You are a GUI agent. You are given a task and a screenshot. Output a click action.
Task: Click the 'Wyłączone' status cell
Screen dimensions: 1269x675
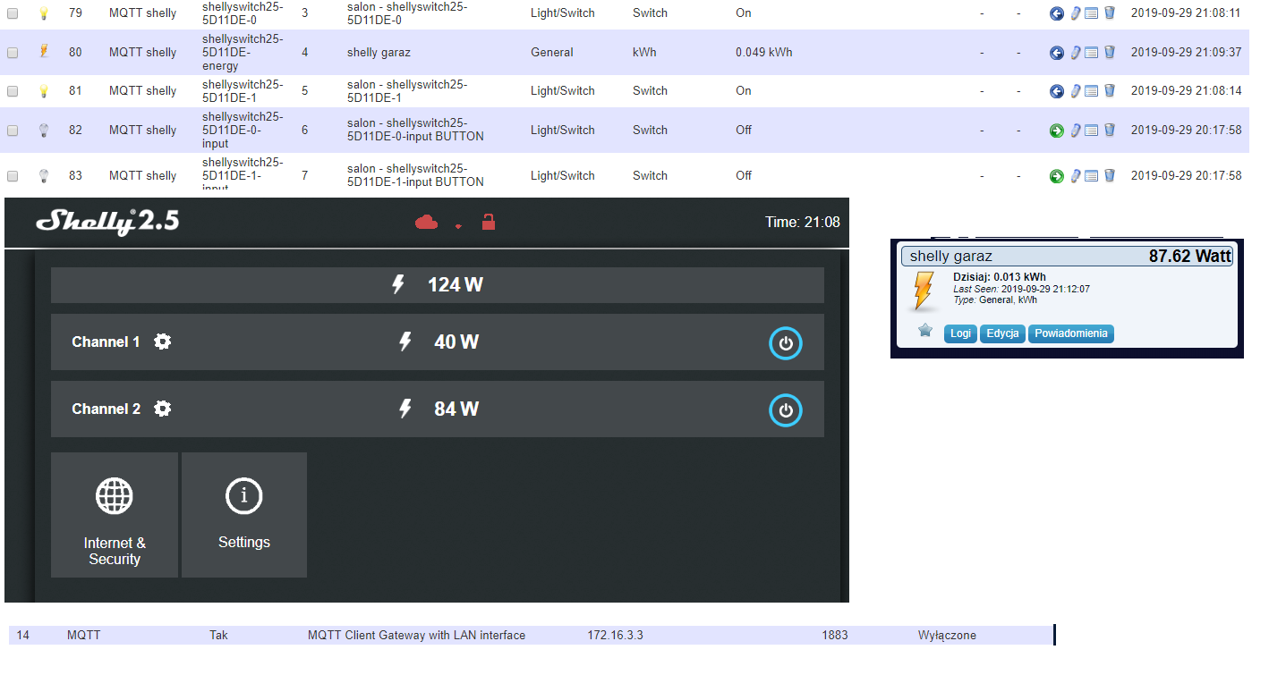pyautogui.click(x=947, y=636)
